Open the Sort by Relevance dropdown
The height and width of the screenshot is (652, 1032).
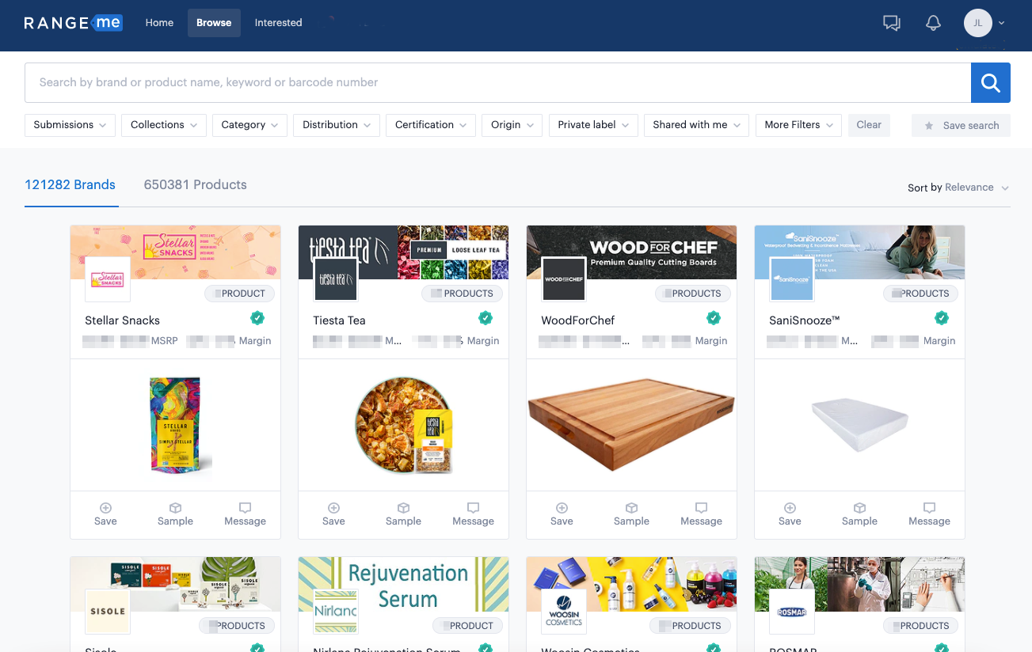tap(958, 188)
